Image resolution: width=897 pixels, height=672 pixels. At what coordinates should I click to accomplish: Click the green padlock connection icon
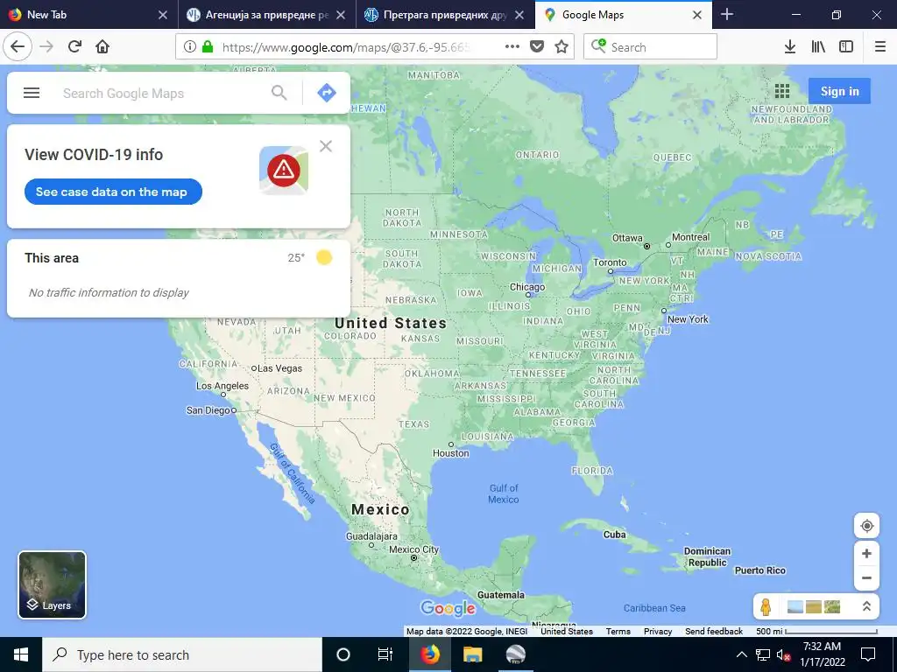pyautogui.click(x=207, y=47)
